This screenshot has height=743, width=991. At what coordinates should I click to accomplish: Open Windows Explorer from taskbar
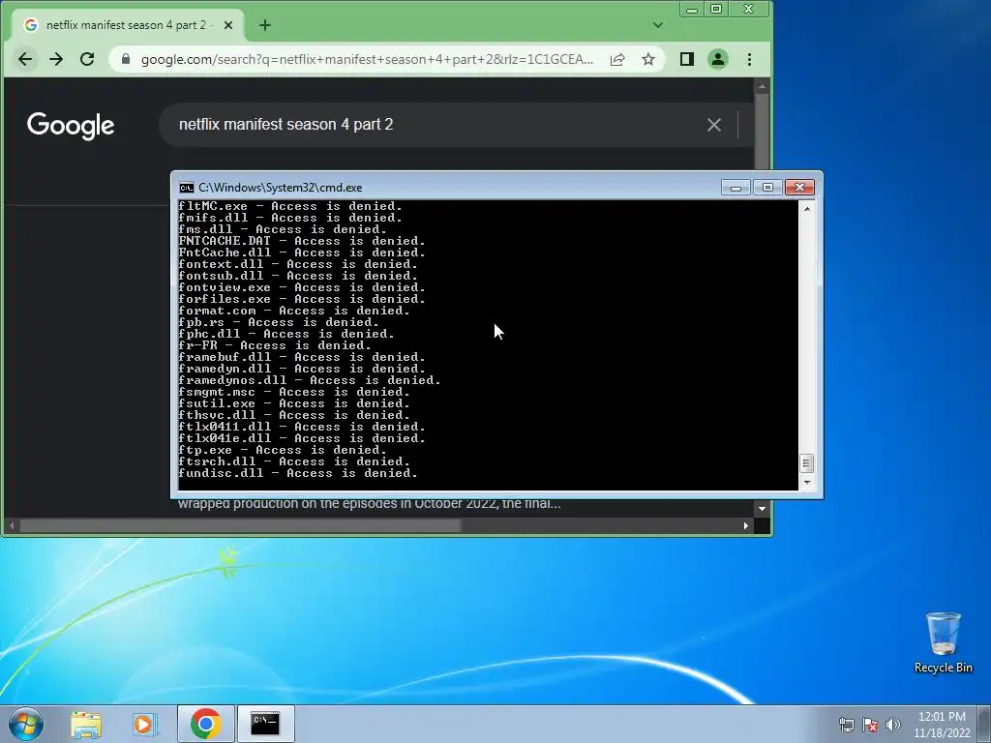(x=86, y=724)
